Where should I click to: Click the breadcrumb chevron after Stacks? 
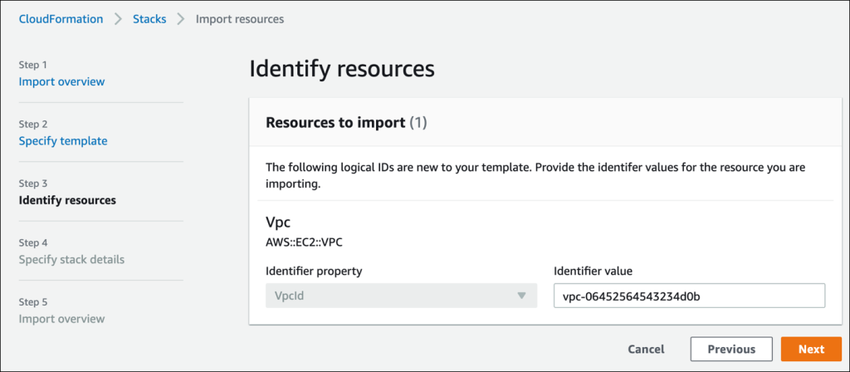[181, 19]
